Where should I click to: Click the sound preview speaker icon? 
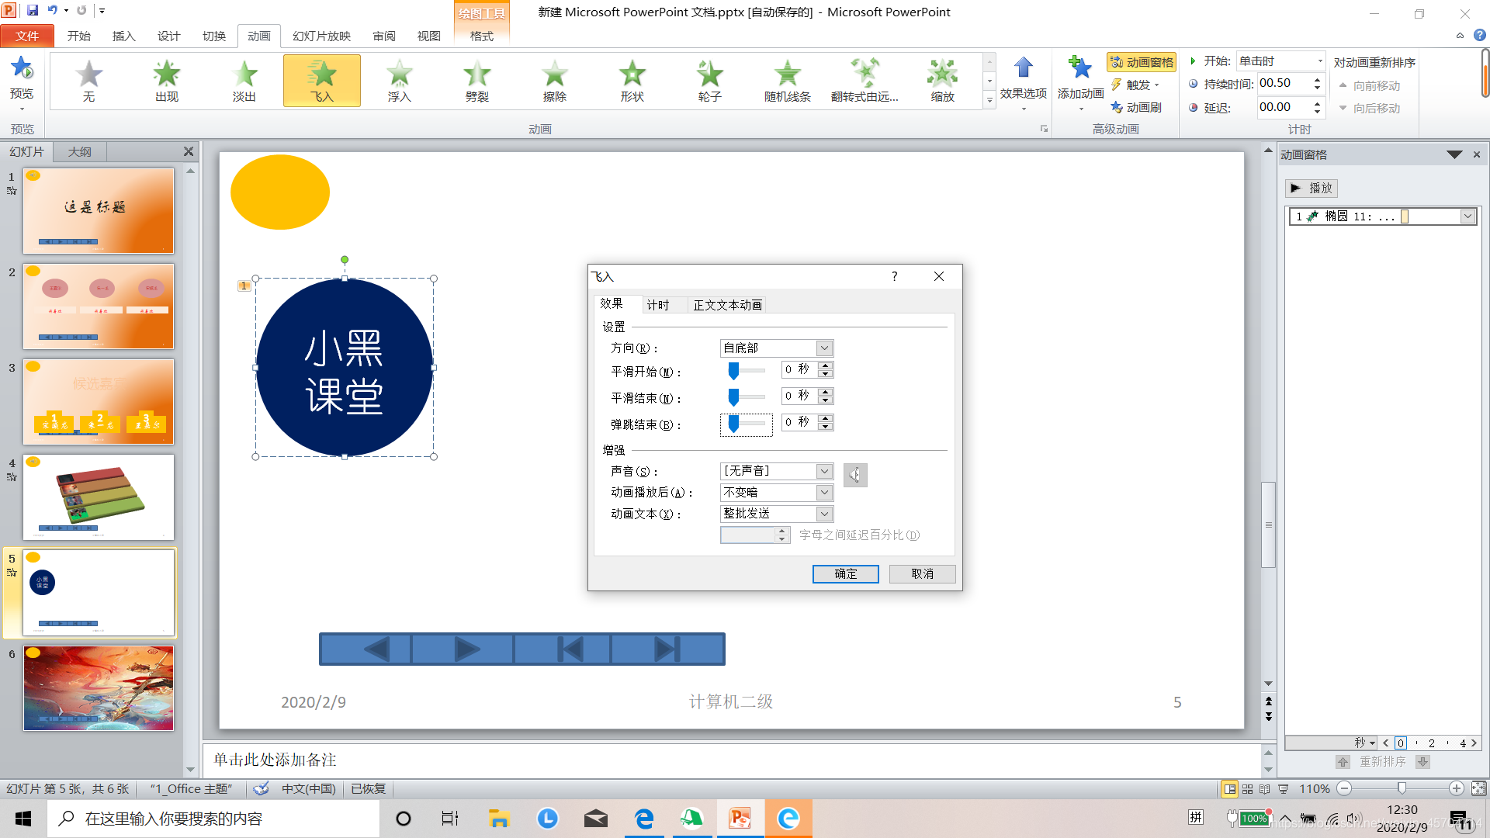pyautogui.click(x=854, y=475)
